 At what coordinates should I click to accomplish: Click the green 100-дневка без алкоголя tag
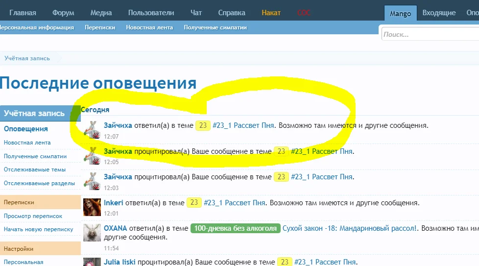coord(235,228)
